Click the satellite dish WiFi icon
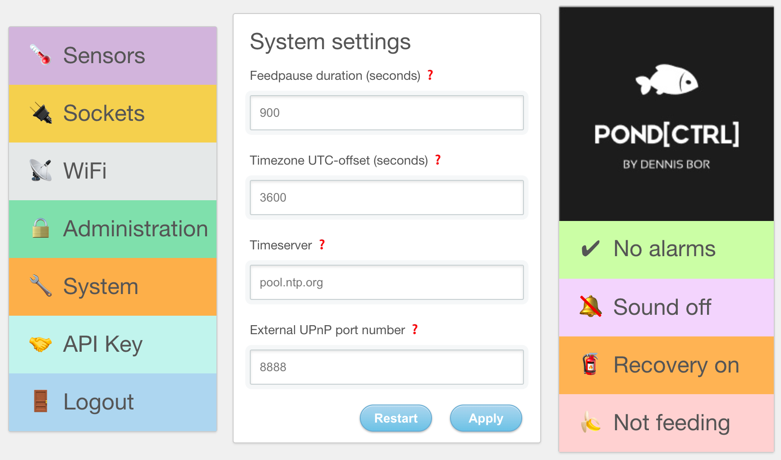781x460 pixels. tap(40, 170)
